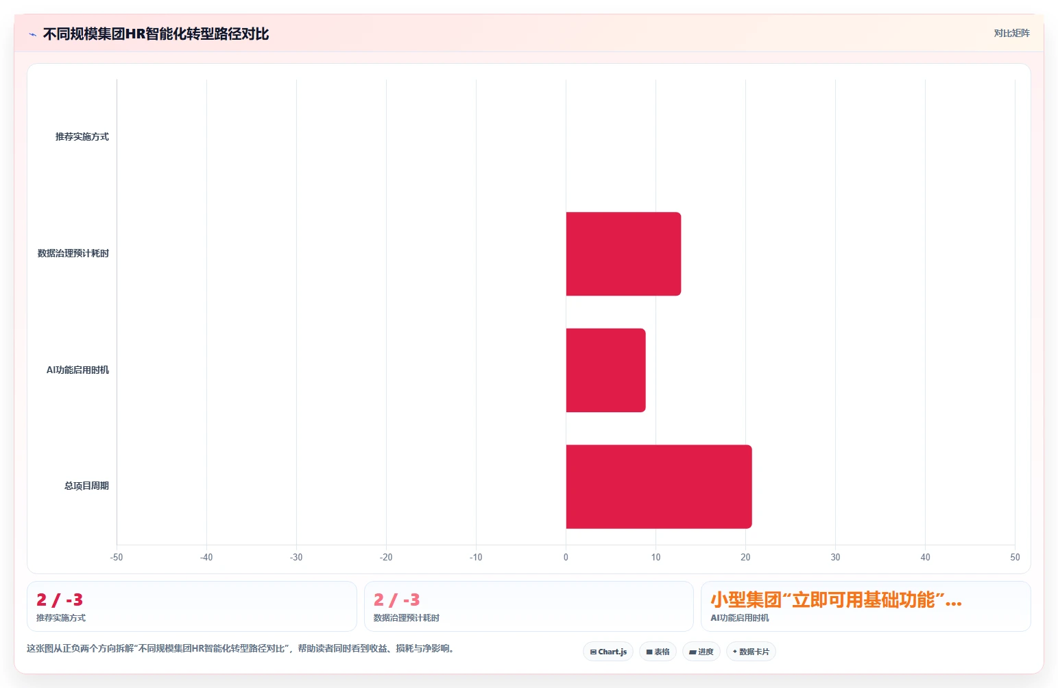Click the x-axis tick label 50
The height and width of the screenshot is (688, 1058).
[x=1015, y=558]
